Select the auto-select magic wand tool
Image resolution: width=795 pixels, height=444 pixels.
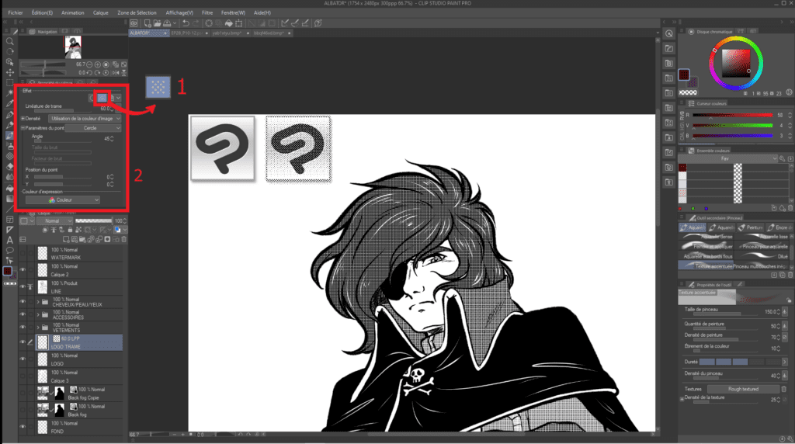pos(9,93)
